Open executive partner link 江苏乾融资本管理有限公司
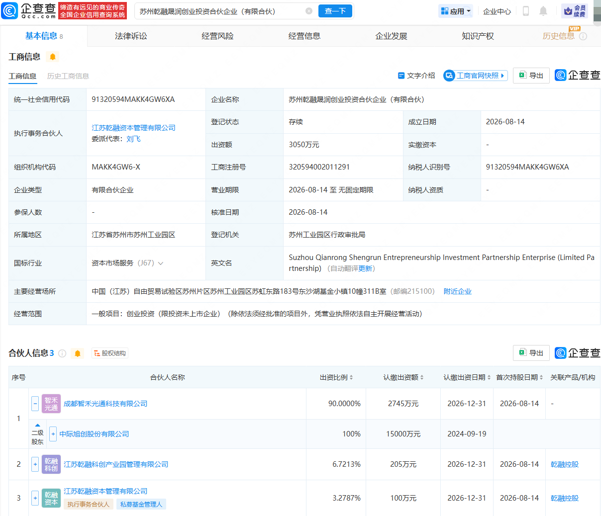The width and height of the screenshot is (601, 516). (133, 128)
